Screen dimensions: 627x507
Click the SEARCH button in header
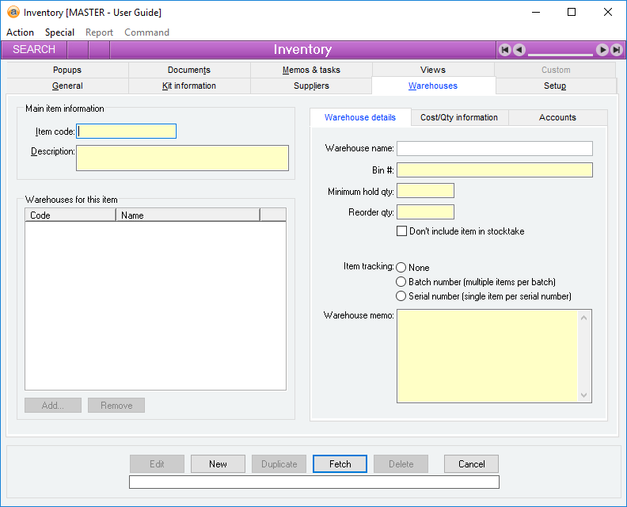34,50
